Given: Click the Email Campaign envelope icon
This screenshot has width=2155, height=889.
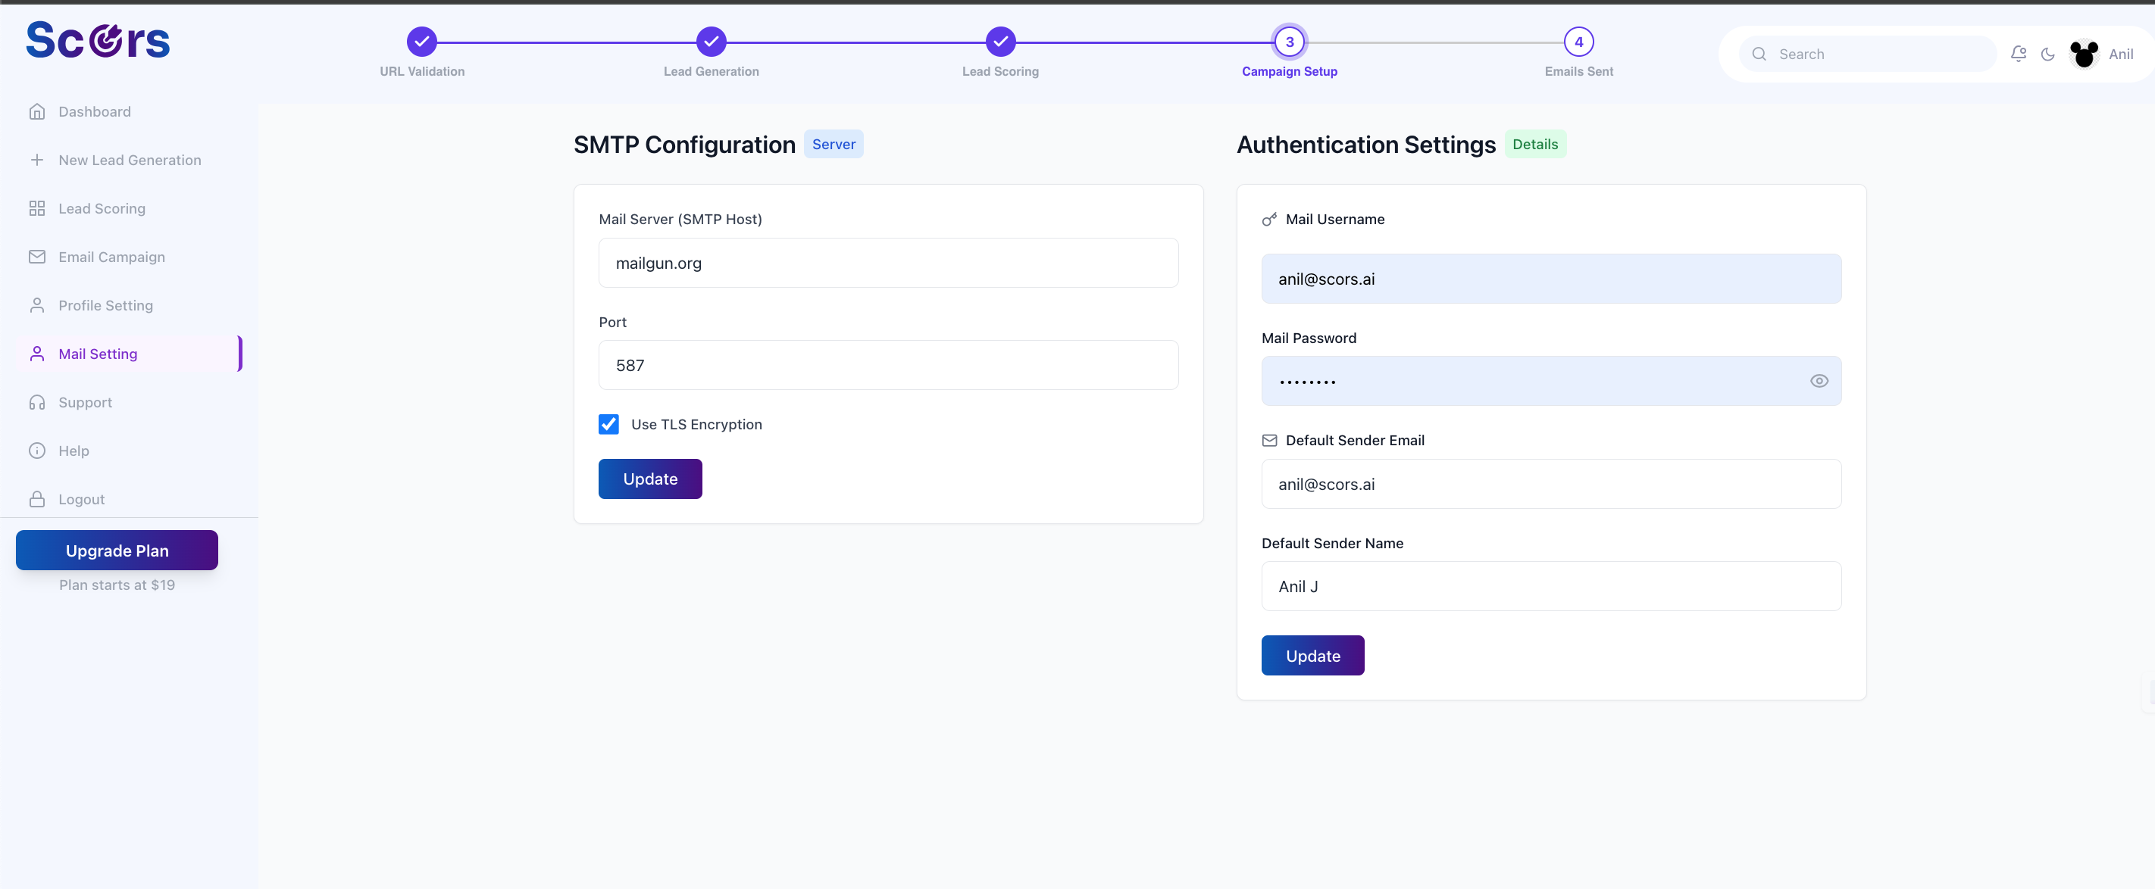Looking at the screenshot, I should [x=37, y=257].
